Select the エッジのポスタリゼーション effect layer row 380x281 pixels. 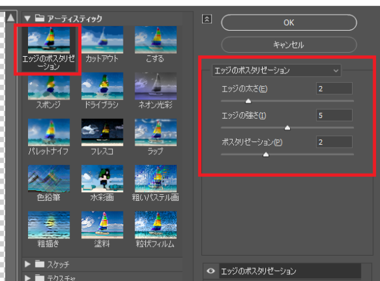290,271
